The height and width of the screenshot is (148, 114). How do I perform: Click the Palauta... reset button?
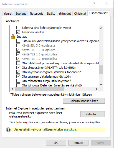(x=93, y=114)
